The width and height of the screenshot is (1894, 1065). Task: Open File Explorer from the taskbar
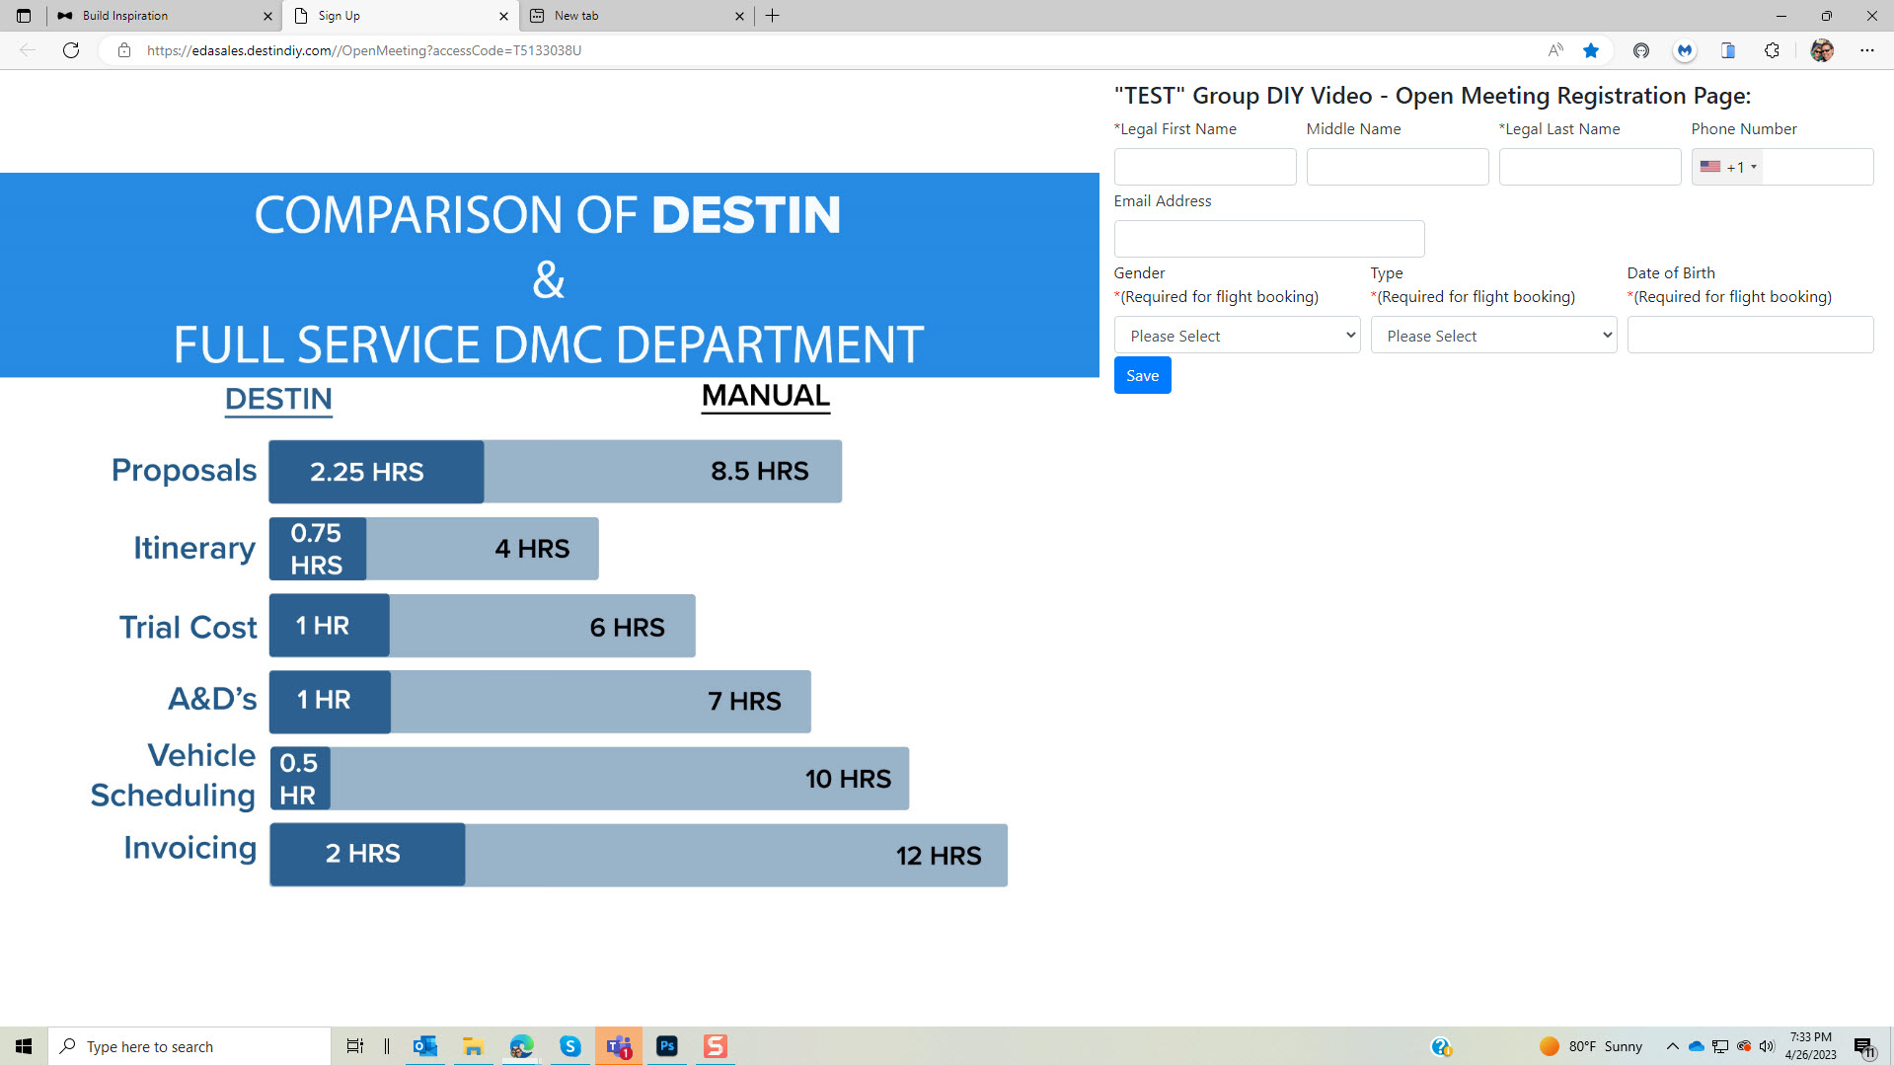[473, 1046]
